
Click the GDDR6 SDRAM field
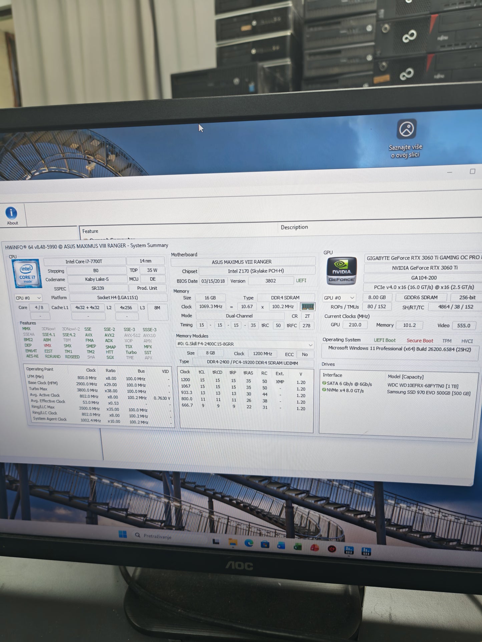pos(421,297)
